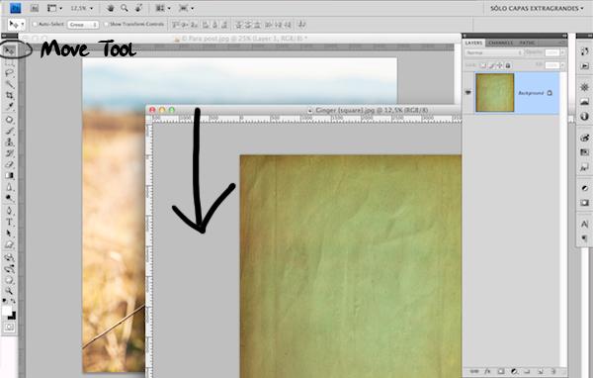Image resolution: width=593 pixels, height=378 pixels.
Task: Create new adjustment layer from panel footer
Action: (x=514, y=371)
